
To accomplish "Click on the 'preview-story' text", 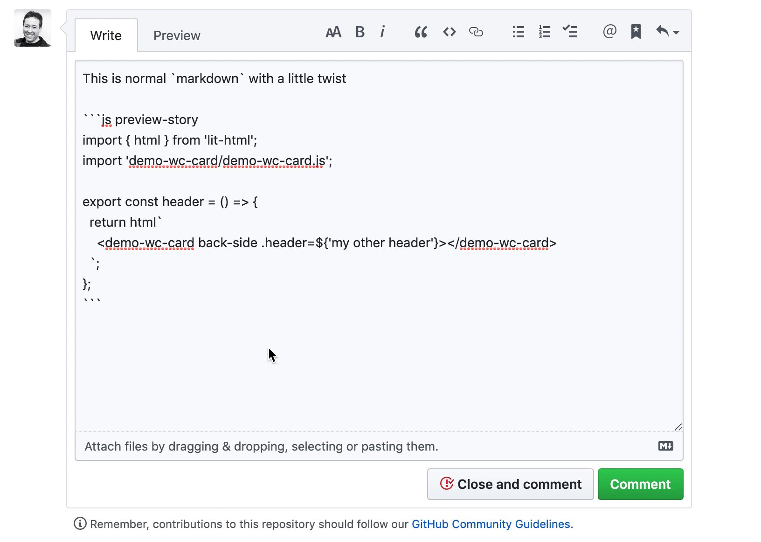I will click(156, 120).
